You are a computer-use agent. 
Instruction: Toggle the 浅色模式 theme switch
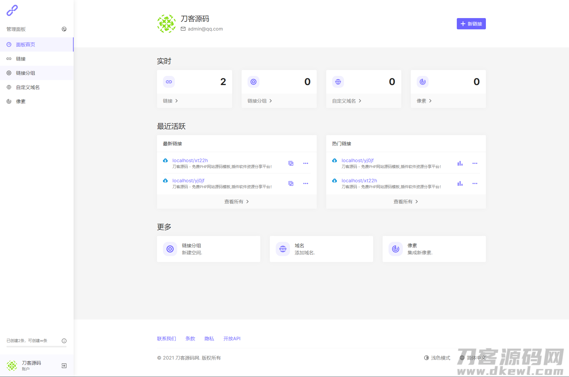click(x=437, y=358)
